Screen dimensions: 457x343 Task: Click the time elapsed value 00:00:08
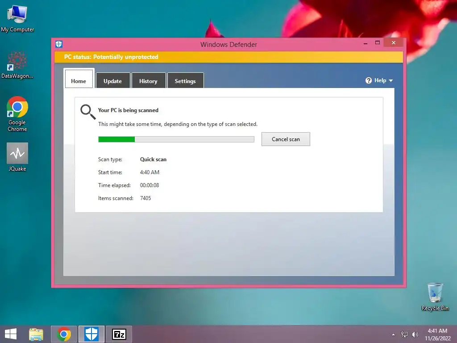(150, 185)
